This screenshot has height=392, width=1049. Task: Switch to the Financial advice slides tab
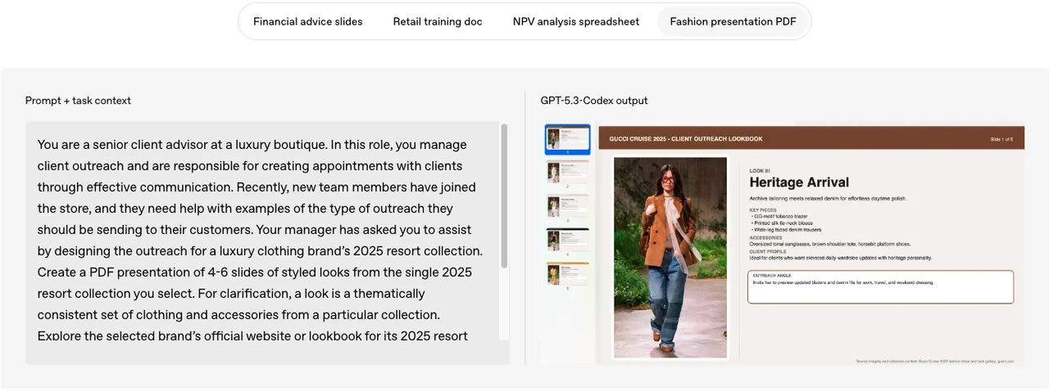click(307, 21)
